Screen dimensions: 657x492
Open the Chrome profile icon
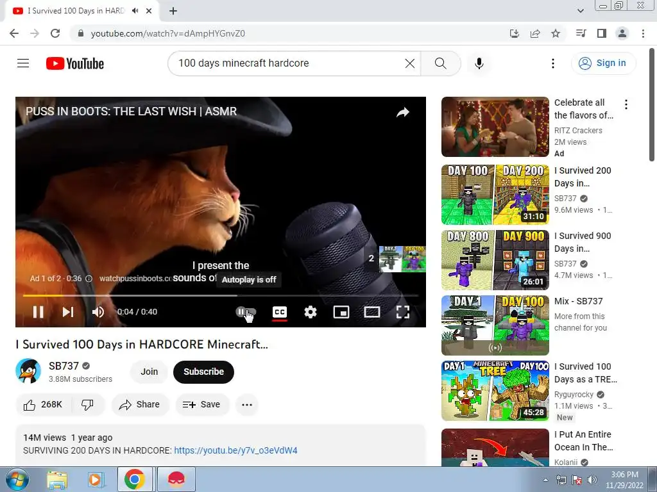pyautogui.click(x=622, y=33)
